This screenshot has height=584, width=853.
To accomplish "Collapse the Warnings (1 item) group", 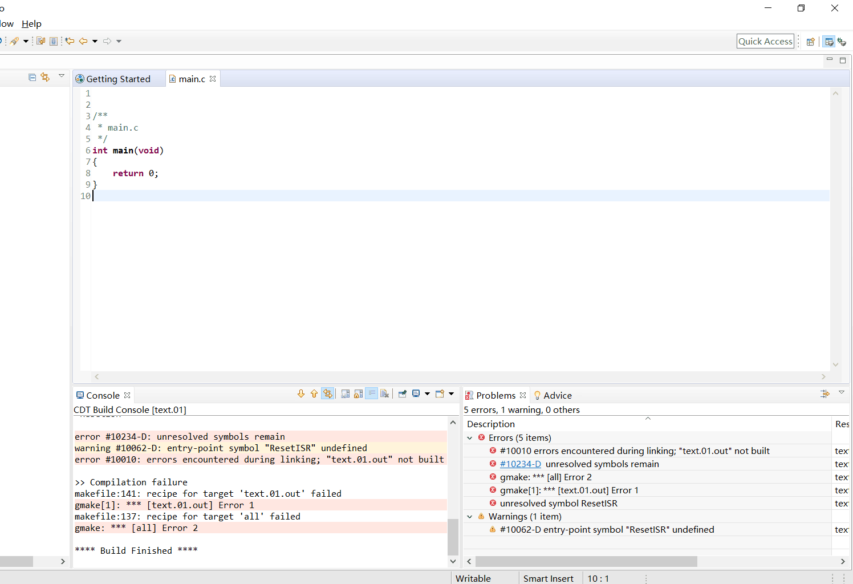I will [470, 517].
